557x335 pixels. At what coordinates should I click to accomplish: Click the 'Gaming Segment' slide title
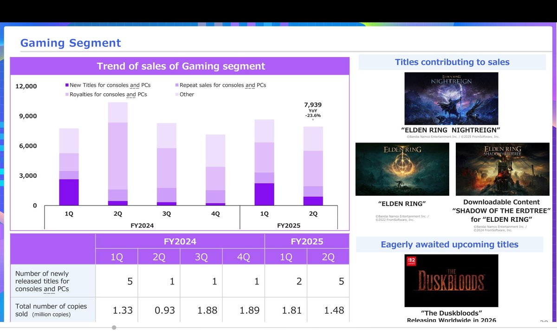click(71, 43)
